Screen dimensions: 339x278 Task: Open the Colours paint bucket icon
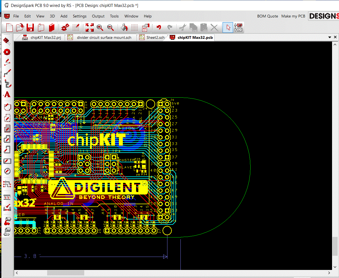[x=124, y=27]
